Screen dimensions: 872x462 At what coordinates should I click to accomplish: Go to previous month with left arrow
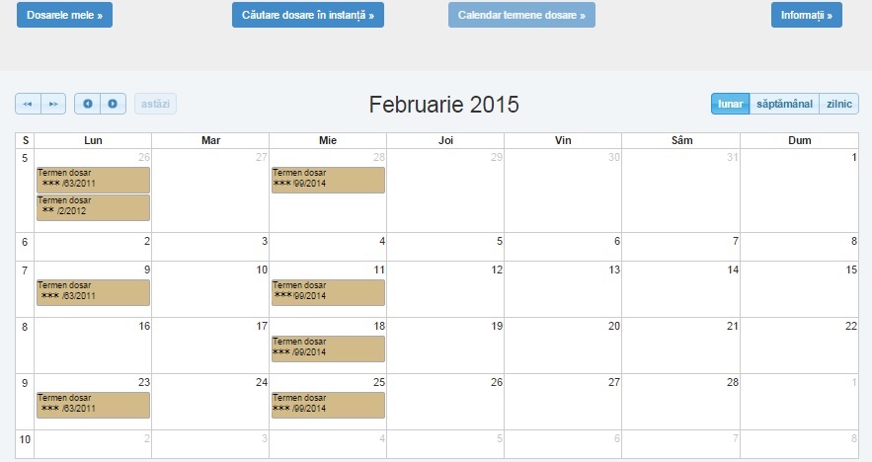click(x=88, y=104)
